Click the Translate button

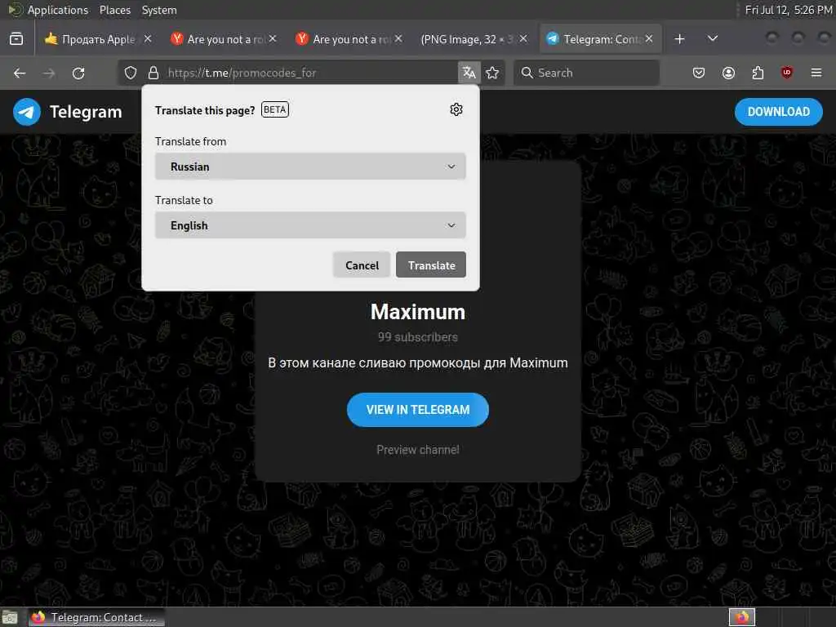coord(431,265)
